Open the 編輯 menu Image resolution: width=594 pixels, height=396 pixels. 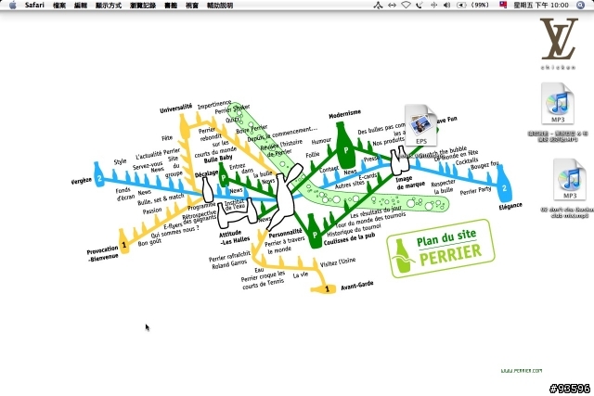tap(81, 6)
